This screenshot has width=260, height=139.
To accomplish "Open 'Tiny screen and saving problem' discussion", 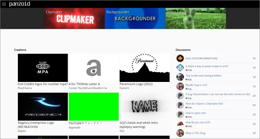I will [x=203, y=76].
